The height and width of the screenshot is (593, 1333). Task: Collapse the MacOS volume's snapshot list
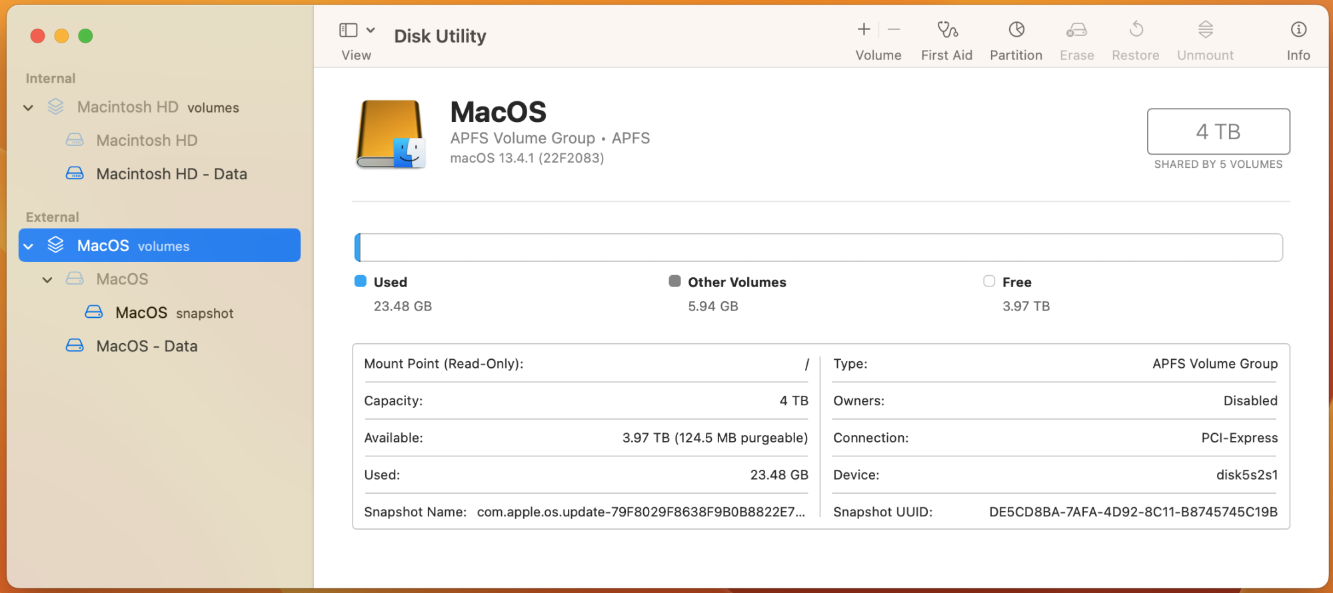(47, 279)
